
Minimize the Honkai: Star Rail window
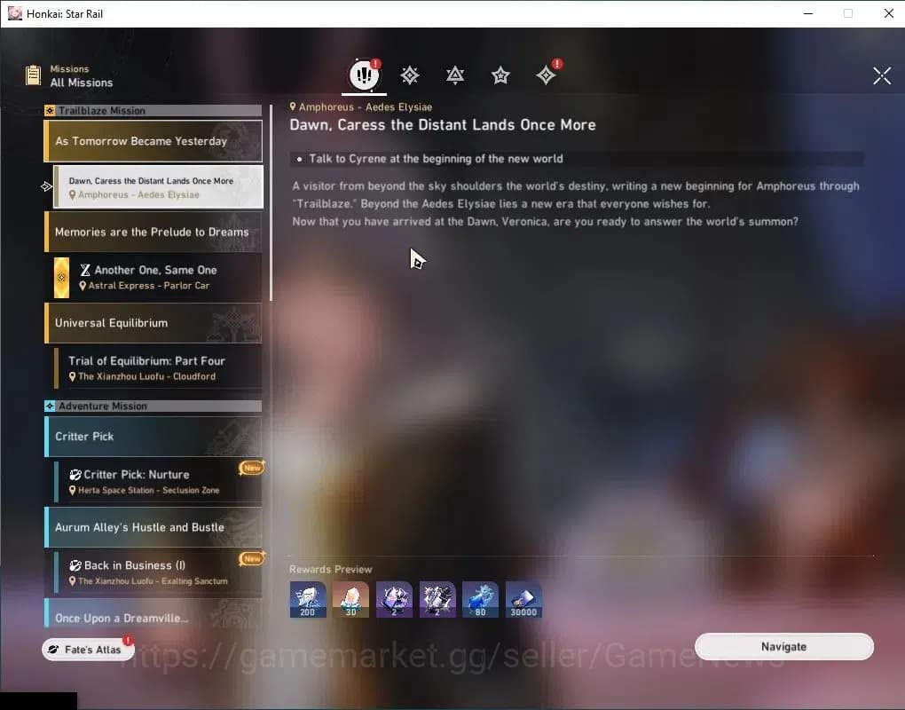coord(808,13)
